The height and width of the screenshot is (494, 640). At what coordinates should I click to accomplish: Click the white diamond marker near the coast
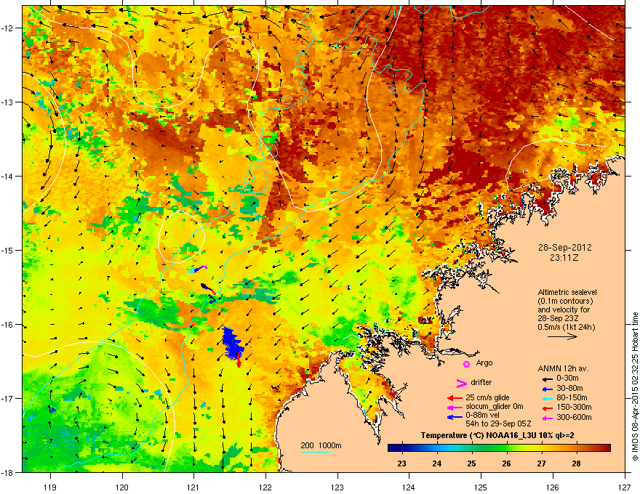pyautogui.click(x=466, y=220)
